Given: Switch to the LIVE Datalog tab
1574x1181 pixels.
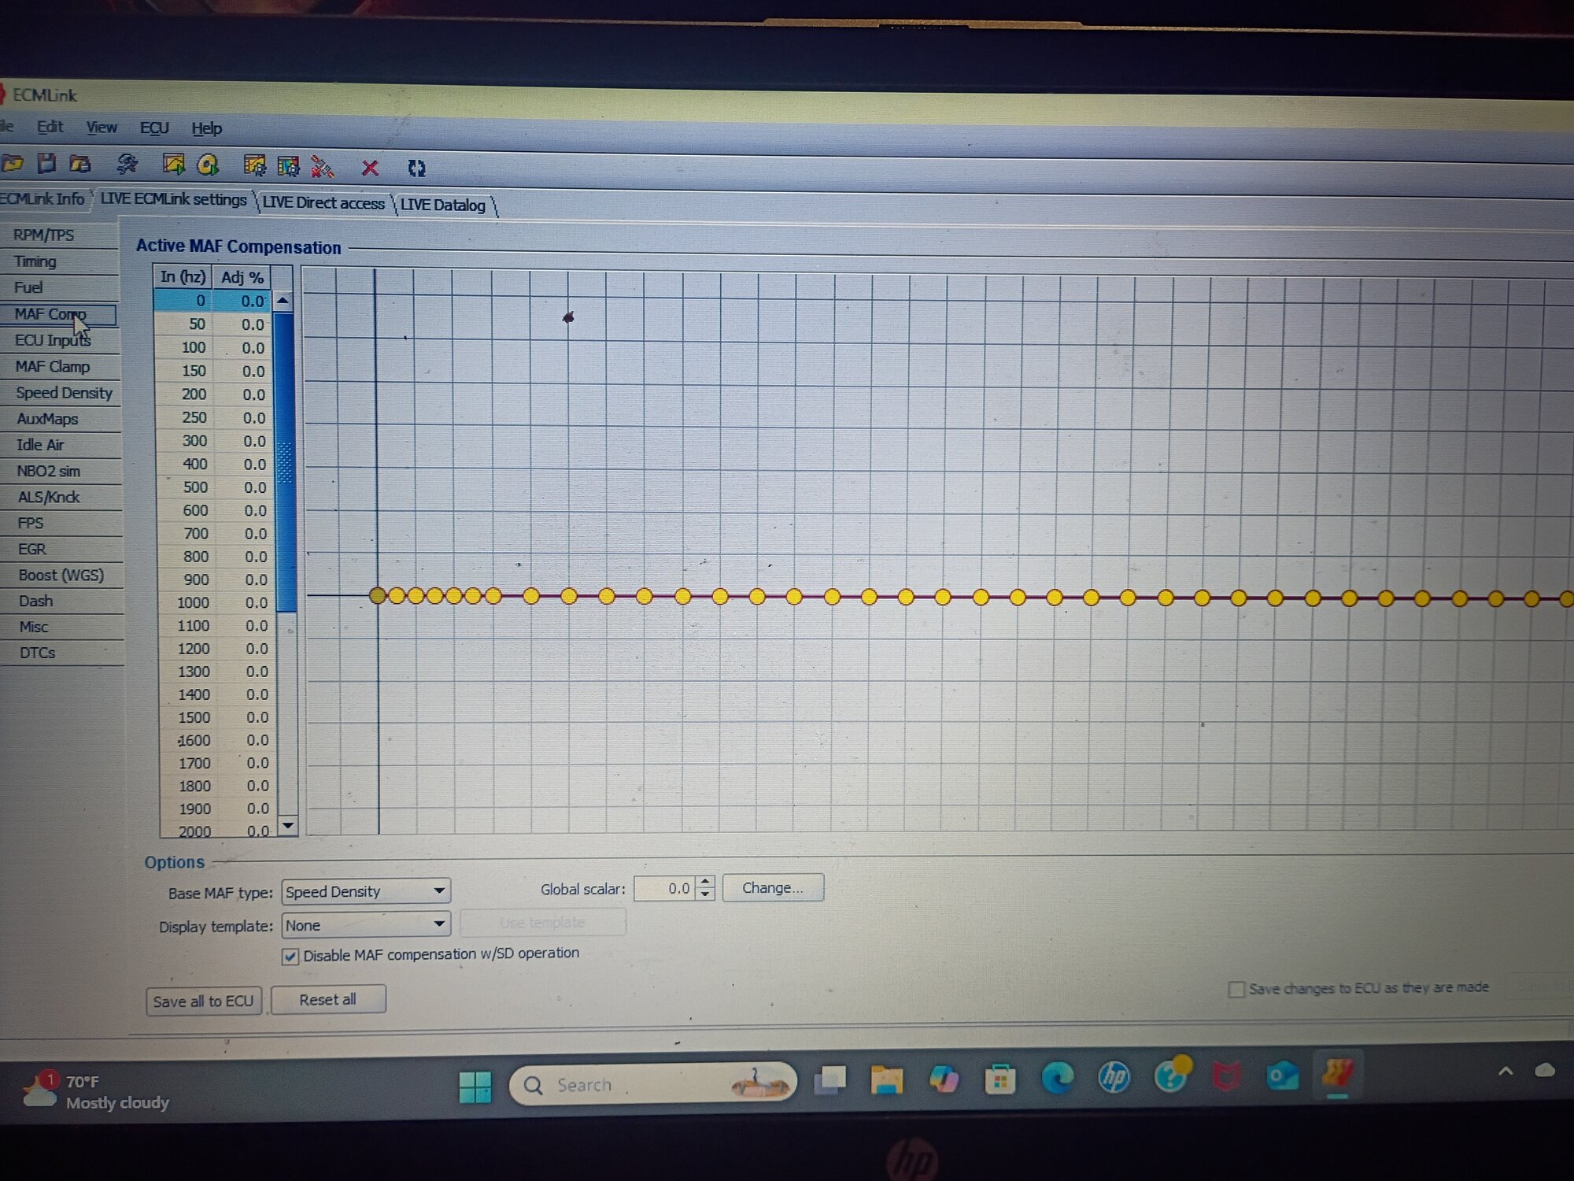Looking at the screenshot, I should [443, 205].
